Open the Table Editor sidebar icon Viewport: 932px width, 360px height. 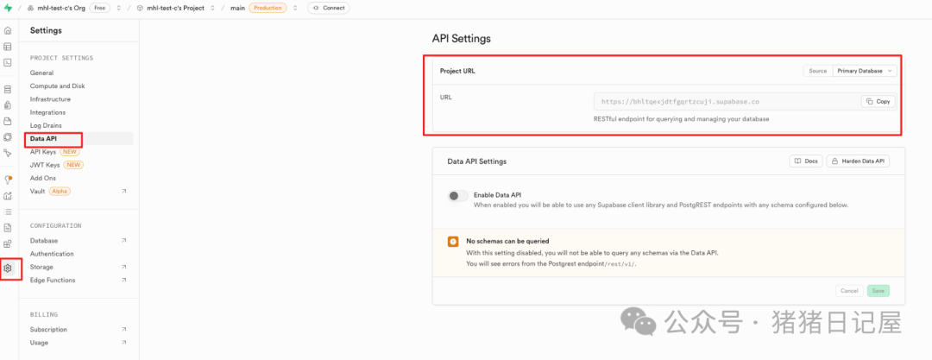[x=8, y=47]
